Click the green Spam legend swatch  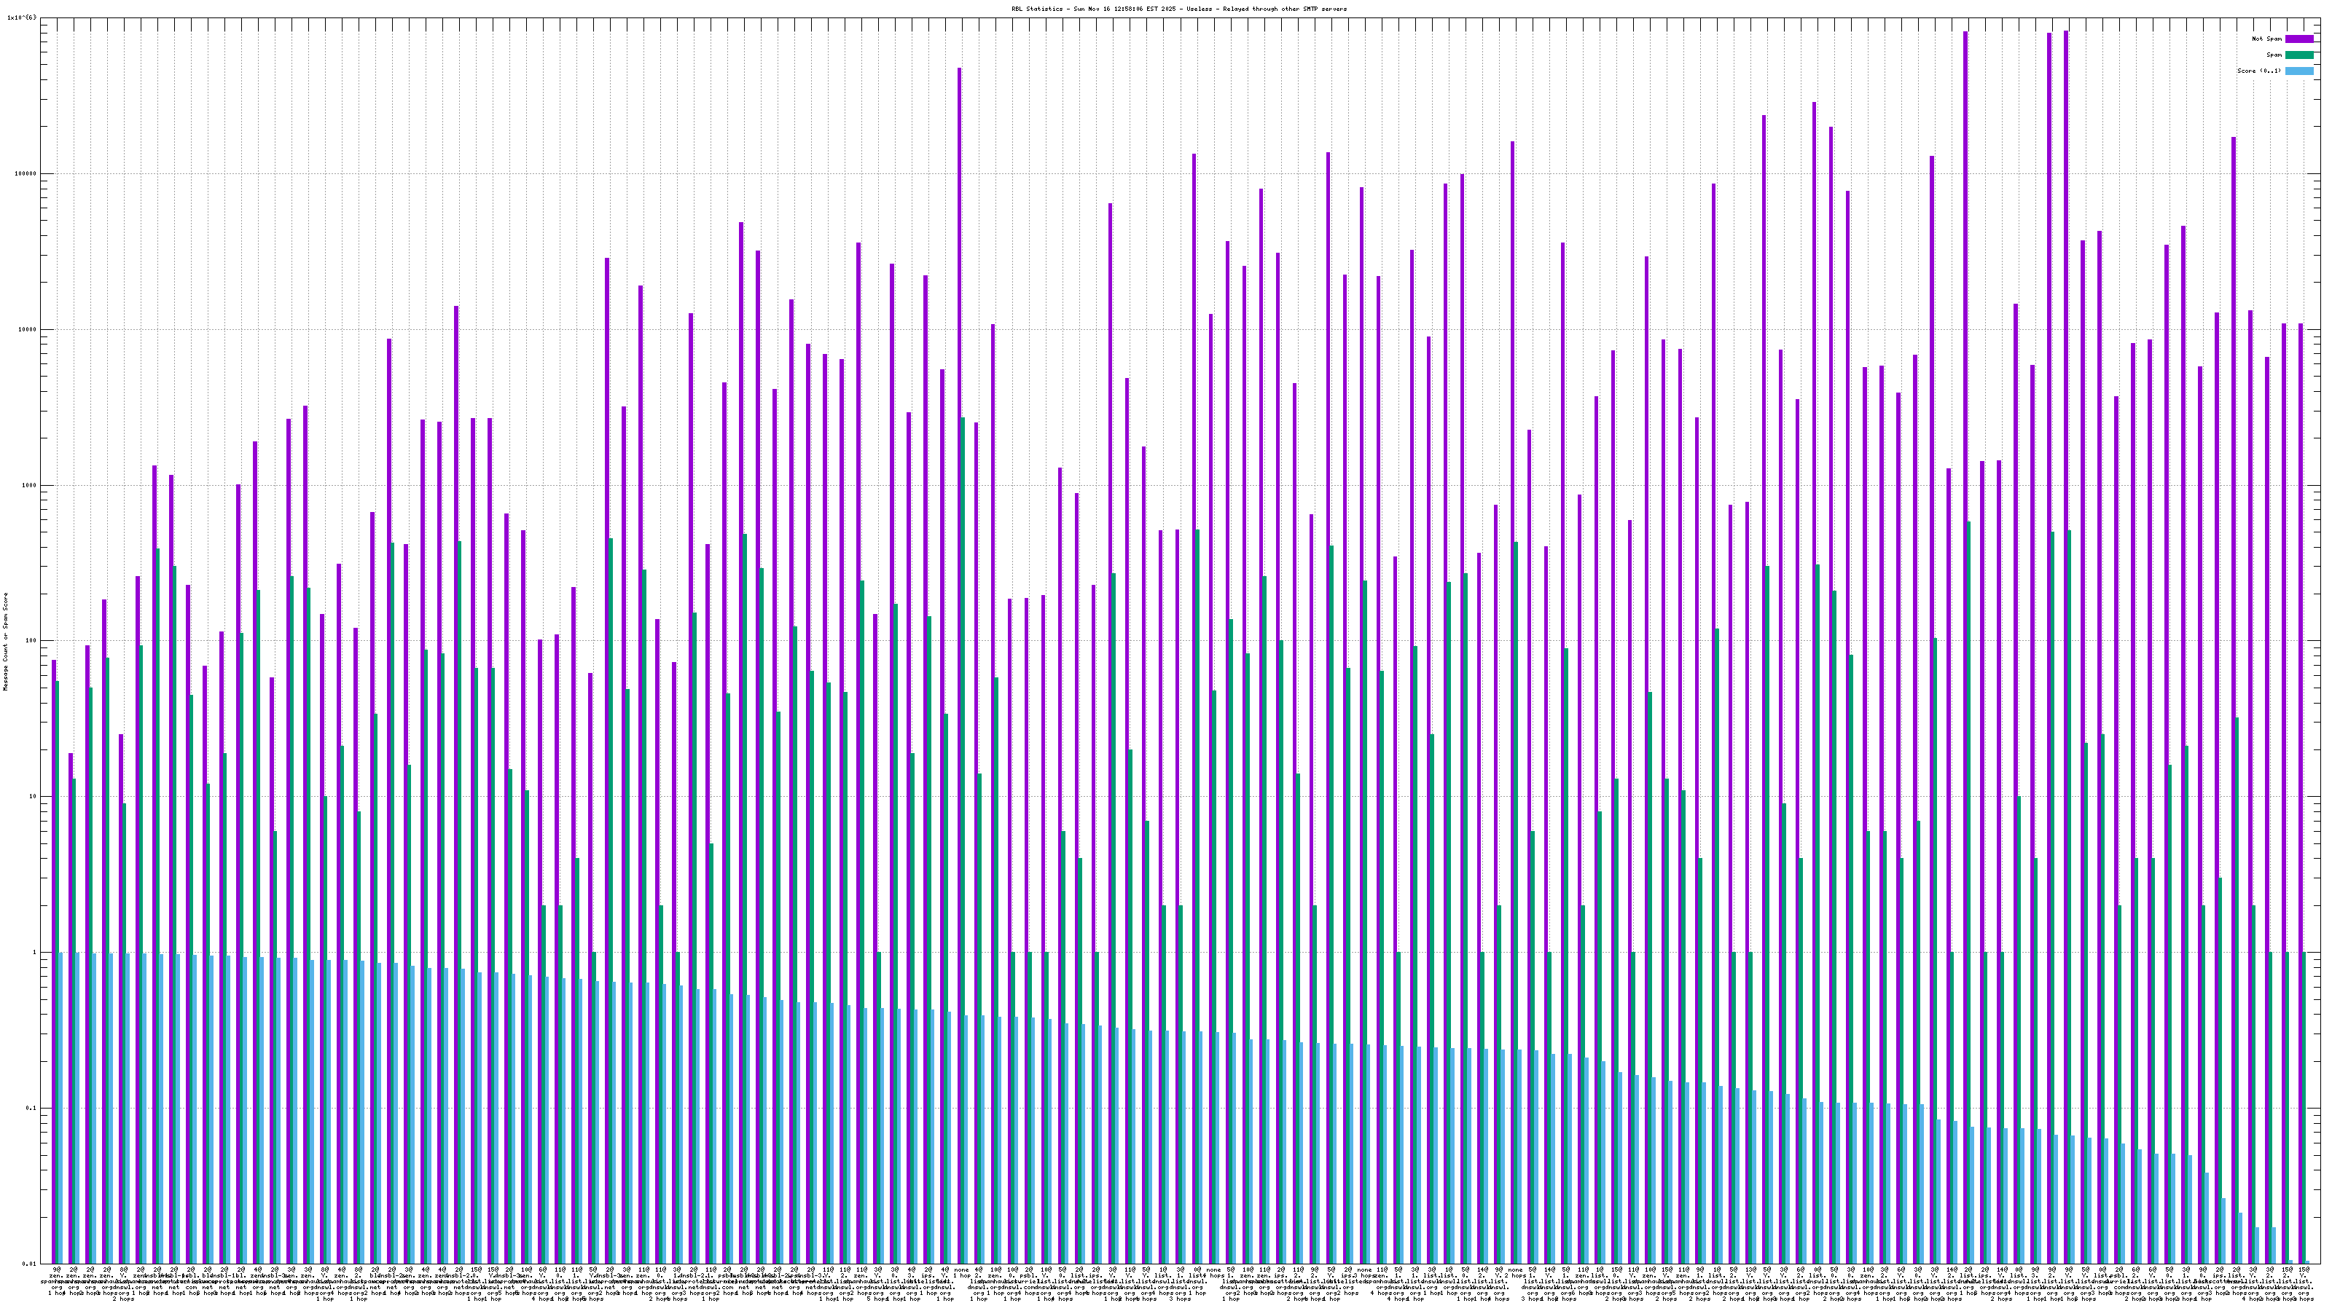[x=2298, y=55]
